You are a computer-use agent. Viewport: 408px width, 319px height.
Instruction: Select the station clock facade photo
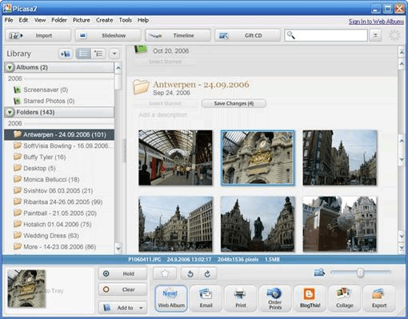tap(258, 158)
